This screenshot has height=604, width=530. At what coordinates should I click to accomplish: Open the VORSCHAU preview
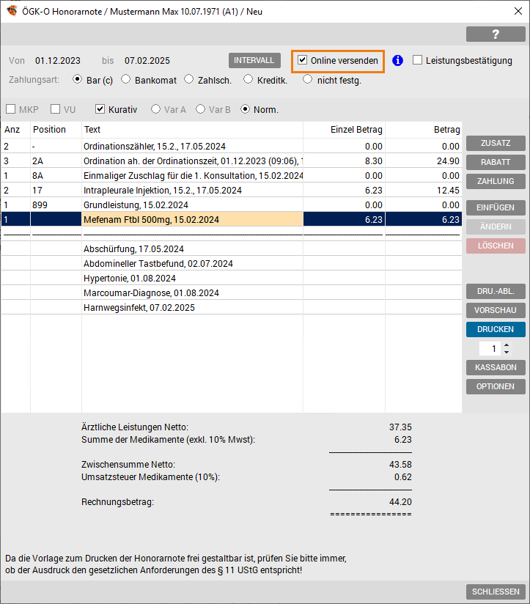tap(496, 310)
